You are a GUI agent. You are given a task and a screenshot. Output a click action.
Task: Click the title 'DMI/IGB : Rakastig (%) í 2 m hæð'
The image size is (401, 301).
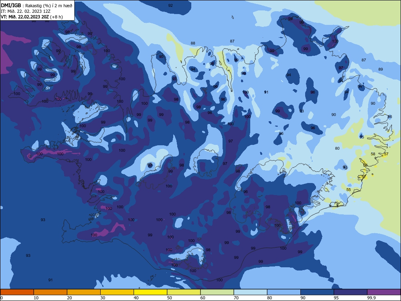tap(37, 6)
